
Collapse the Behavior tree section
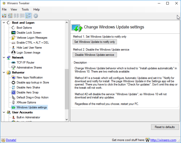point(4,72)
